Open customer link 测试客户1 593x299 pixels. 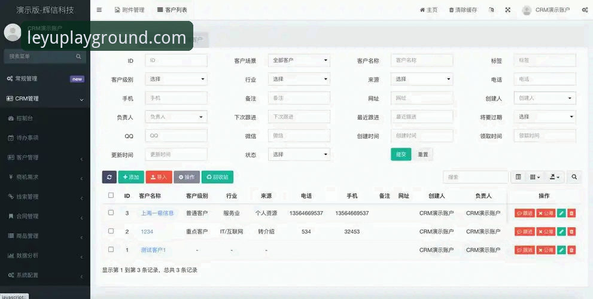[x=153, y=250]
